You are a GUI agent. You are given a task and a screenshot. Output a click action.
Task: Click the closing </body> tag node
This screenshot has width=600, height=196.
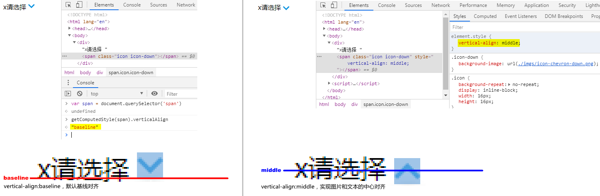pos(336,90)
